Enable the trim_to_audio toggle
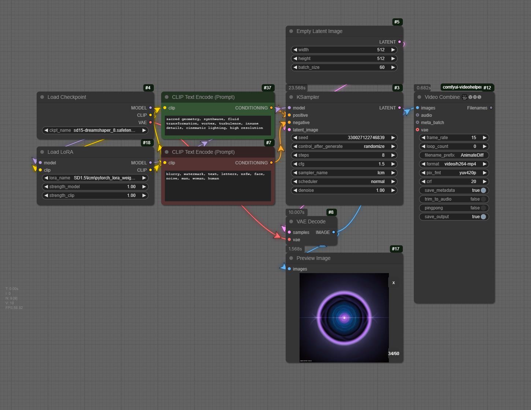This screenshot has height=410, width=531. click(483, 199)
